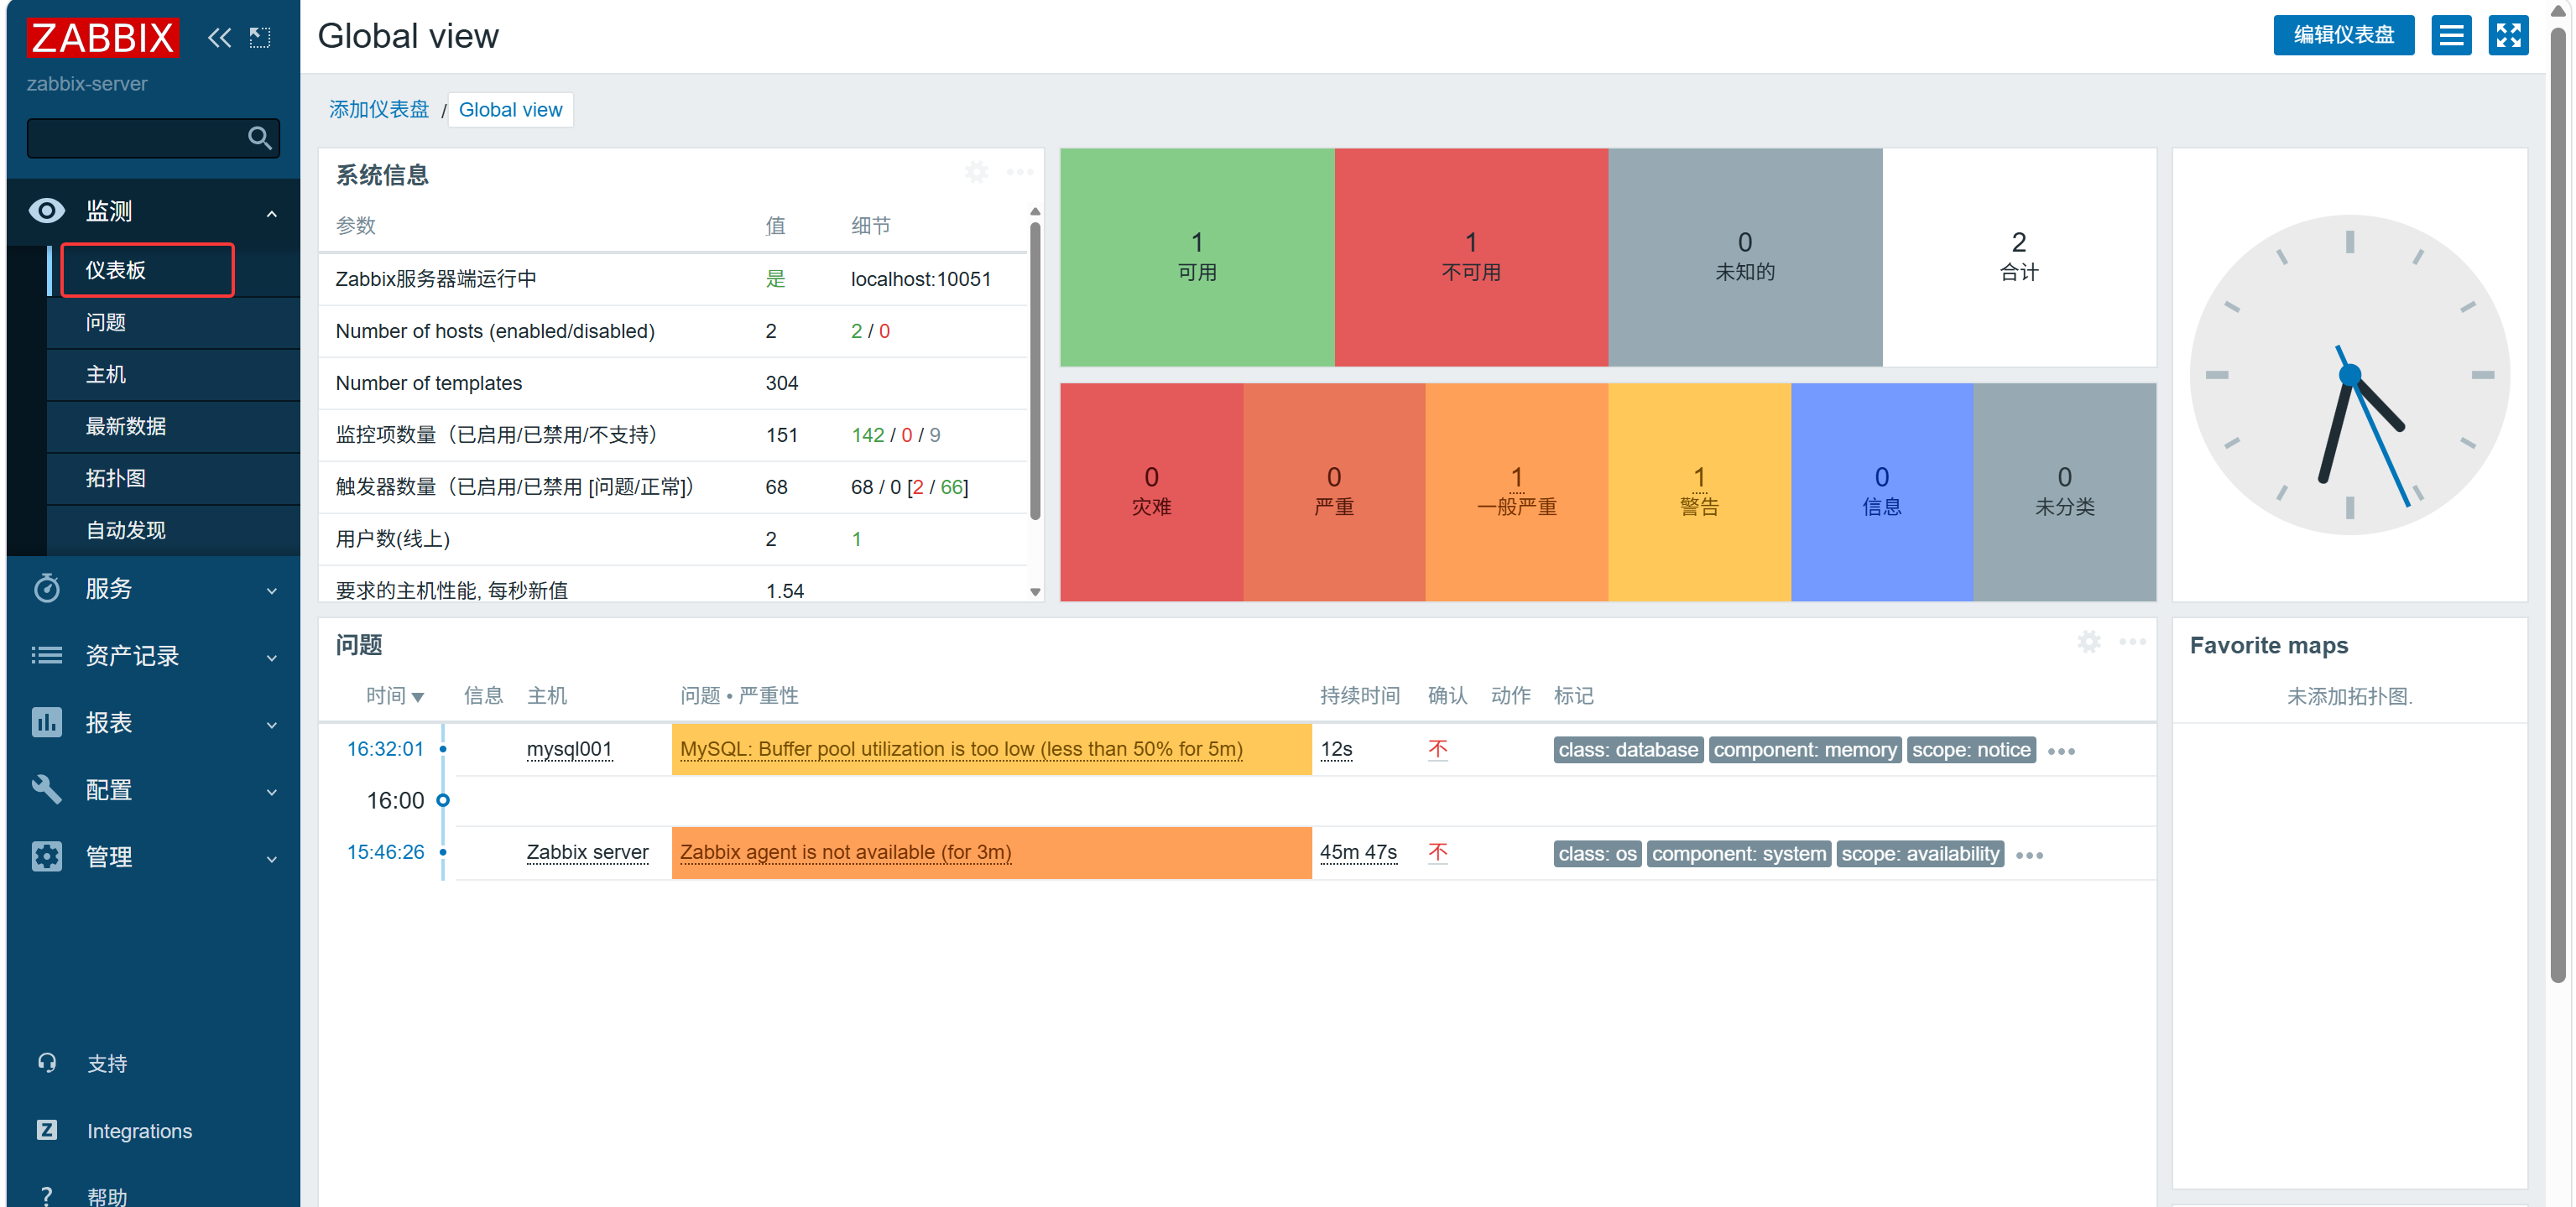Expand the 报表 menu section
This screenshot has height=1207, width=2576.
pyautogui.click(x=272, y=725)
